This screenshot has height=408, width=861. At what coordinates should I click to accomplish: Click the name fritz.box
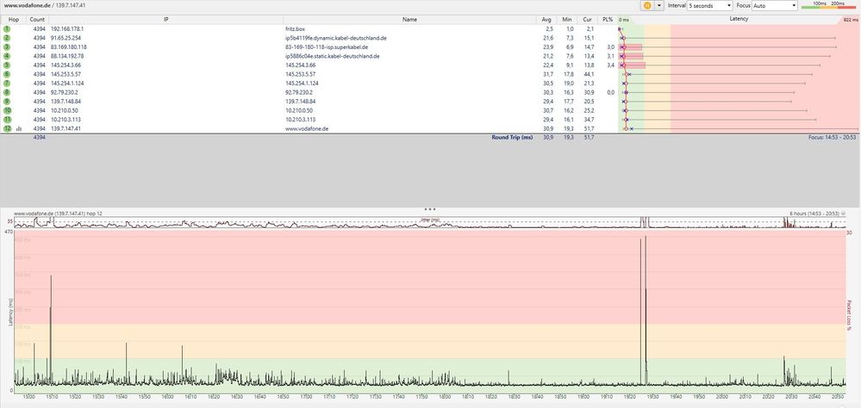click(294, 28)
